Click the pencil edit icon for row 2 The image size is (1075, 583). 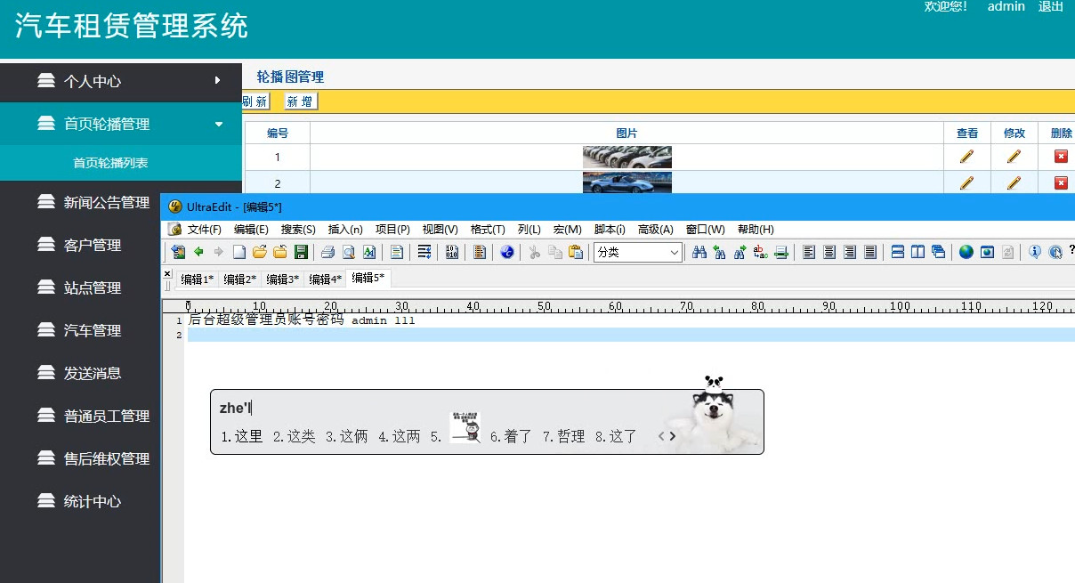pyautogui.click(x=1014, y=182)
